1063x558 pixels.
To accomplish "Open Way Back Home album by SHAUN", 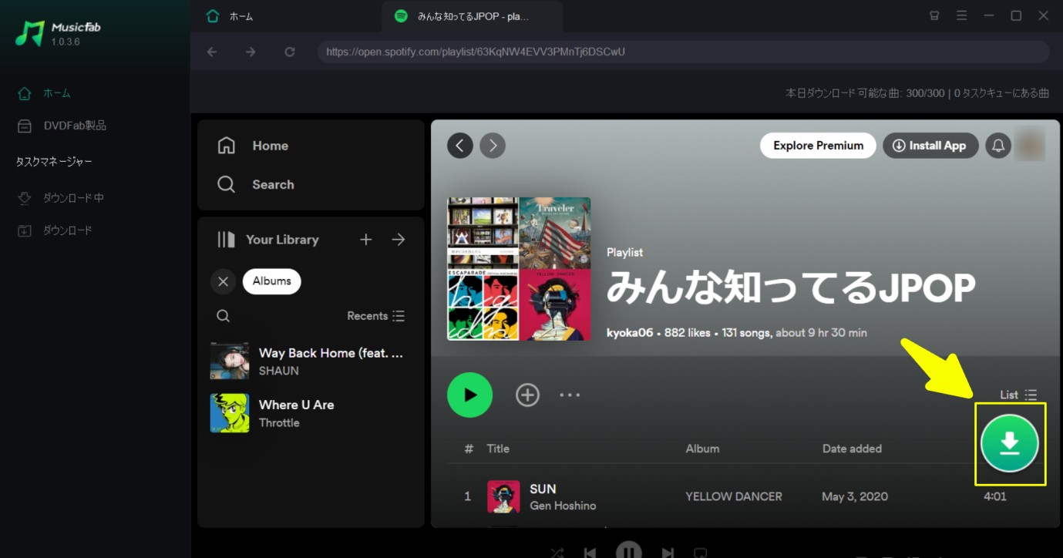I will 308,361.
